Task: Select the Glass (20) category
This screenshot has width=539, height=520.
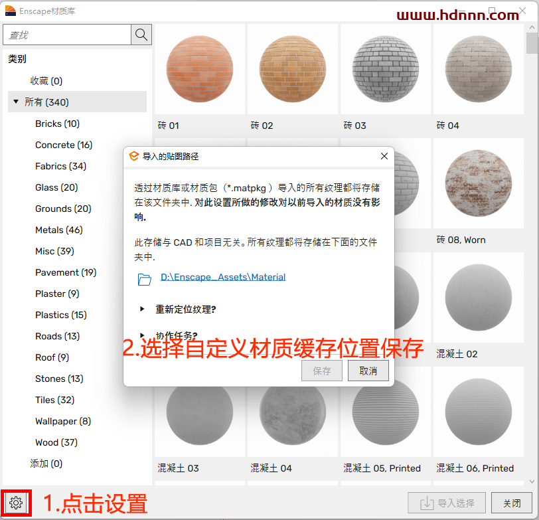Action: [56, 187]
